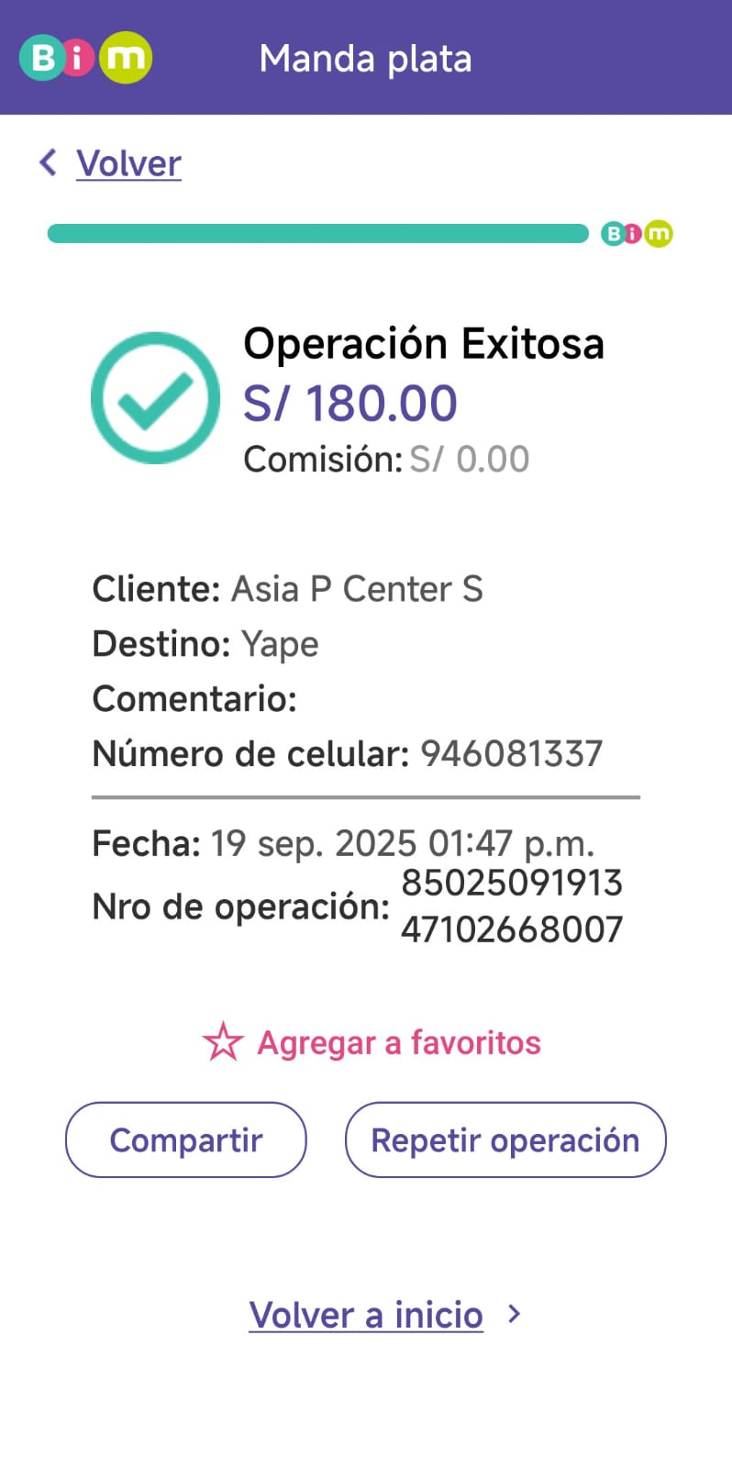Click the small Bim logo ending the progress bar
Screen dimensions: 732x1468
point(637,234)
